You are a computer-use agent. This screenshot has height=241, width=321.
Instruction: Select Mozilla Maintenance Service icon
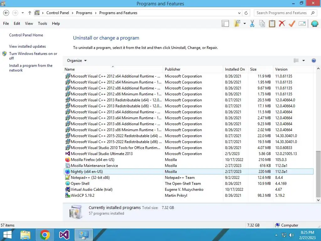click(x=68, y=166)
